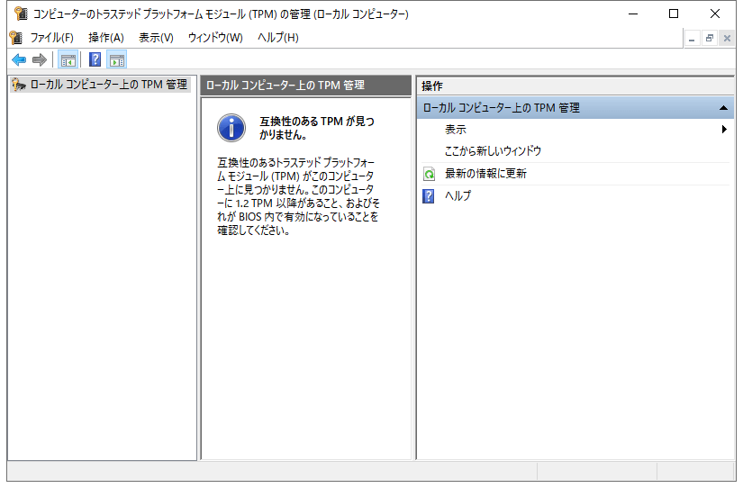The image size is (743, 488).
Task: Open the 操作(A) menu
Action: point(106,38)
